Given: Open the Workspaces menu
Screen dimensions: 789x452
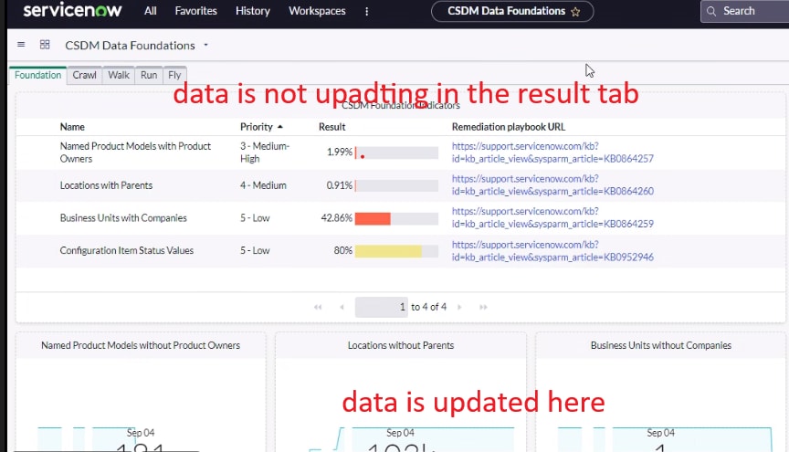Looking at the screenshot, I should coord(317,11).
